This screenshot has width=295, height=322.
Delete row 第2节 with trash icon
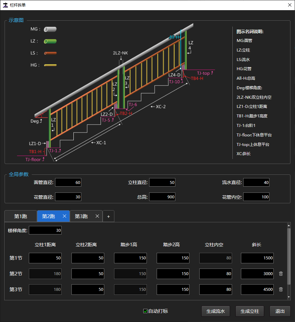tap(281, 273)
